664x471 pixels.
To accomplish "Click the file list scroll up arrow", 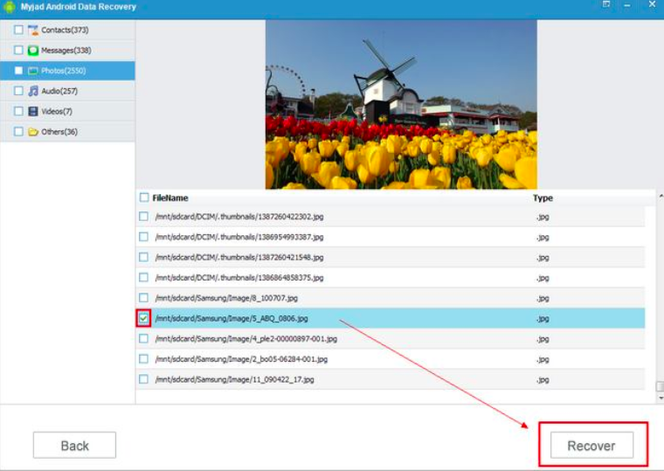I will [659, 195].
